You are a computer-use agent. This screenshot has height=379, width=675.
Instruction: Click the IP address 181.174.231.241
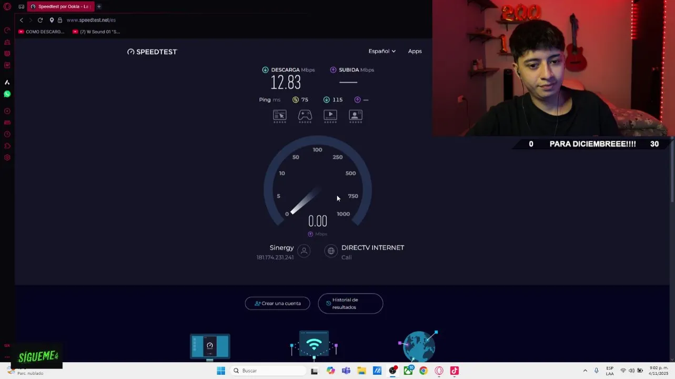click(275, 257)
